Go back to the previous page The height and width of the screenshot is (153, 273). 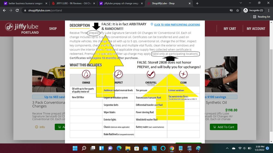coord(4,10)
